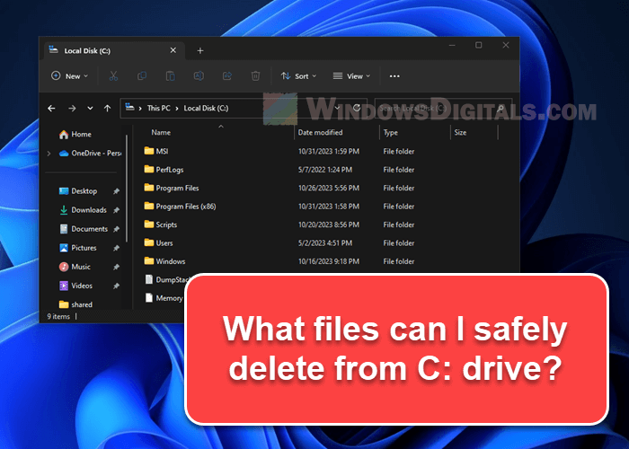Image resolution: width=629 pixels, height=449 pixels.
Task: Minimize the File Explorer window
Action: pyautogui.click(x=452, y=45)
